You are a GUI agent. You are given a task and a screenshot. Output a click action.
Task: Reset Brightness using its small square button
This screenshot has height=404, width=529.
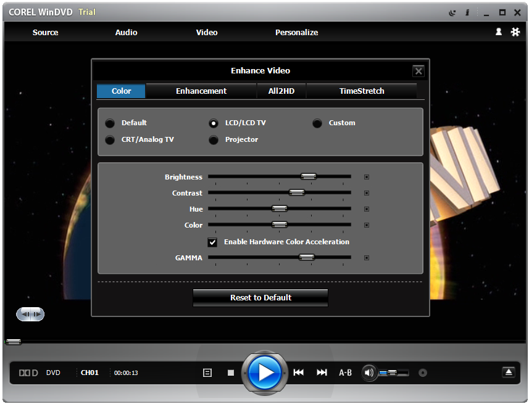tap(367, 177)
